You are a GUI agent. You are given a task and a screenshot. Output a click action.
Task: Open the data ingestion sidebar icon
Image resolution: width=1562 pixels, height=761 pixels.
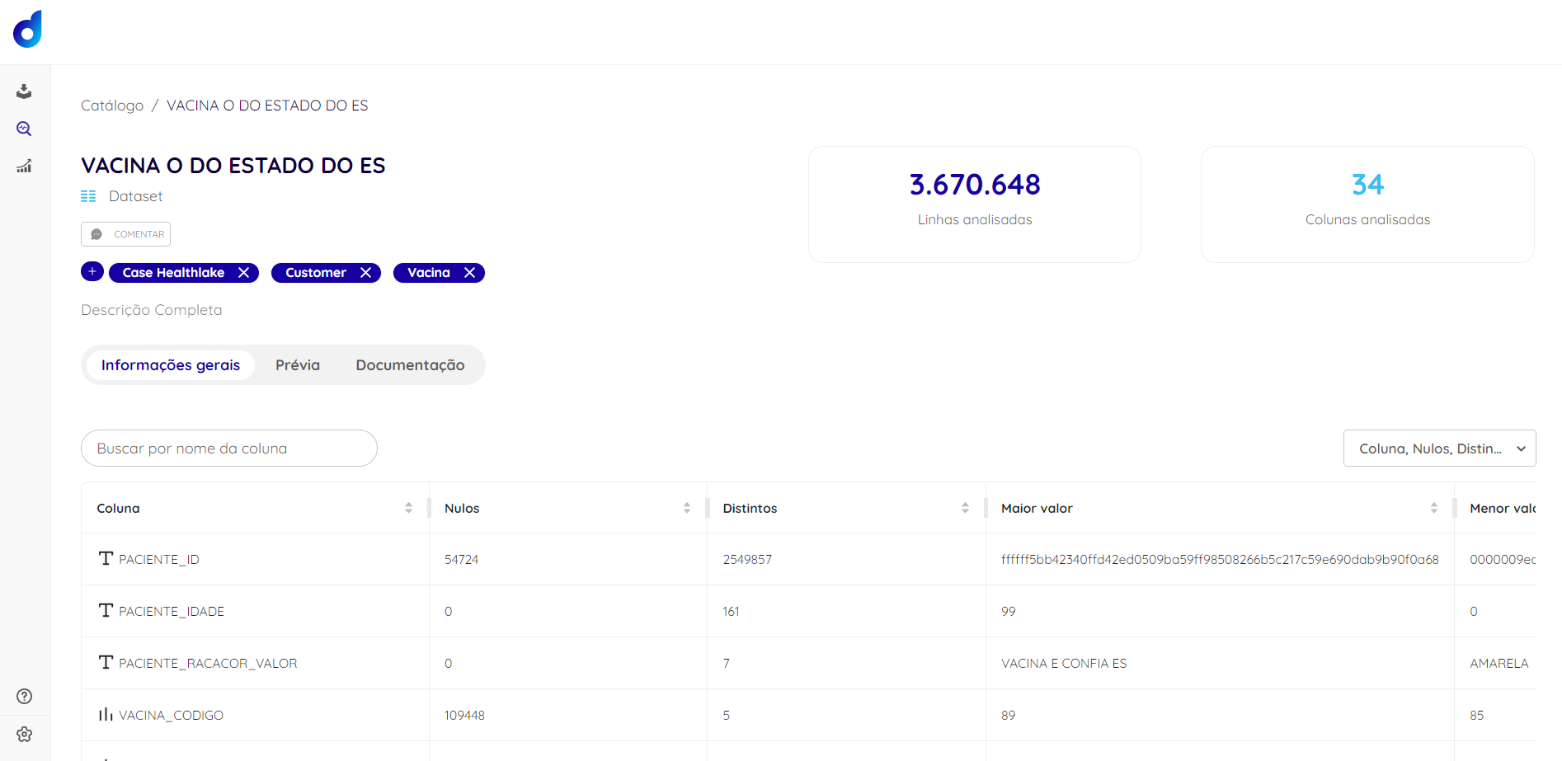24,91
